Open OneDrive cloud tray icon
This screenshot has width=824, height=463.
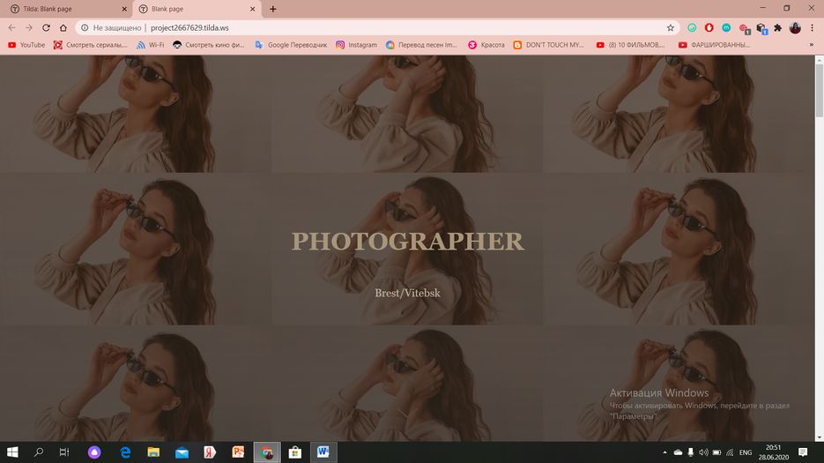click(678, 452)
